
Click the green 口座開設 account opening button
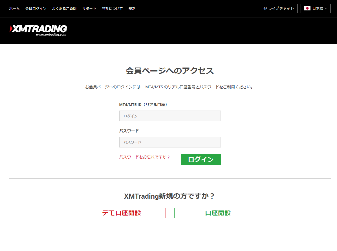pyautogui.click(x=218, y=213)
